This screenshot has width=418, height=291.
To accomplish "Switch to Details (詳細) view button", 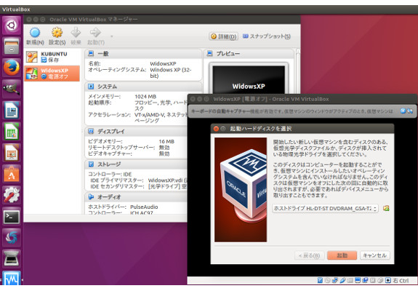I will (223, 36).
